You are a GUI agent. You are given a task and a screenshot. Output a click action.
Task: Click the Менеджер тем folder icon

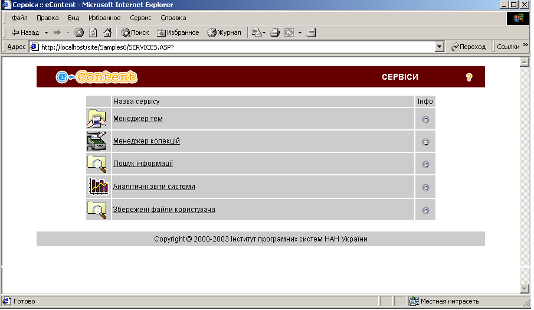point(97,119)
